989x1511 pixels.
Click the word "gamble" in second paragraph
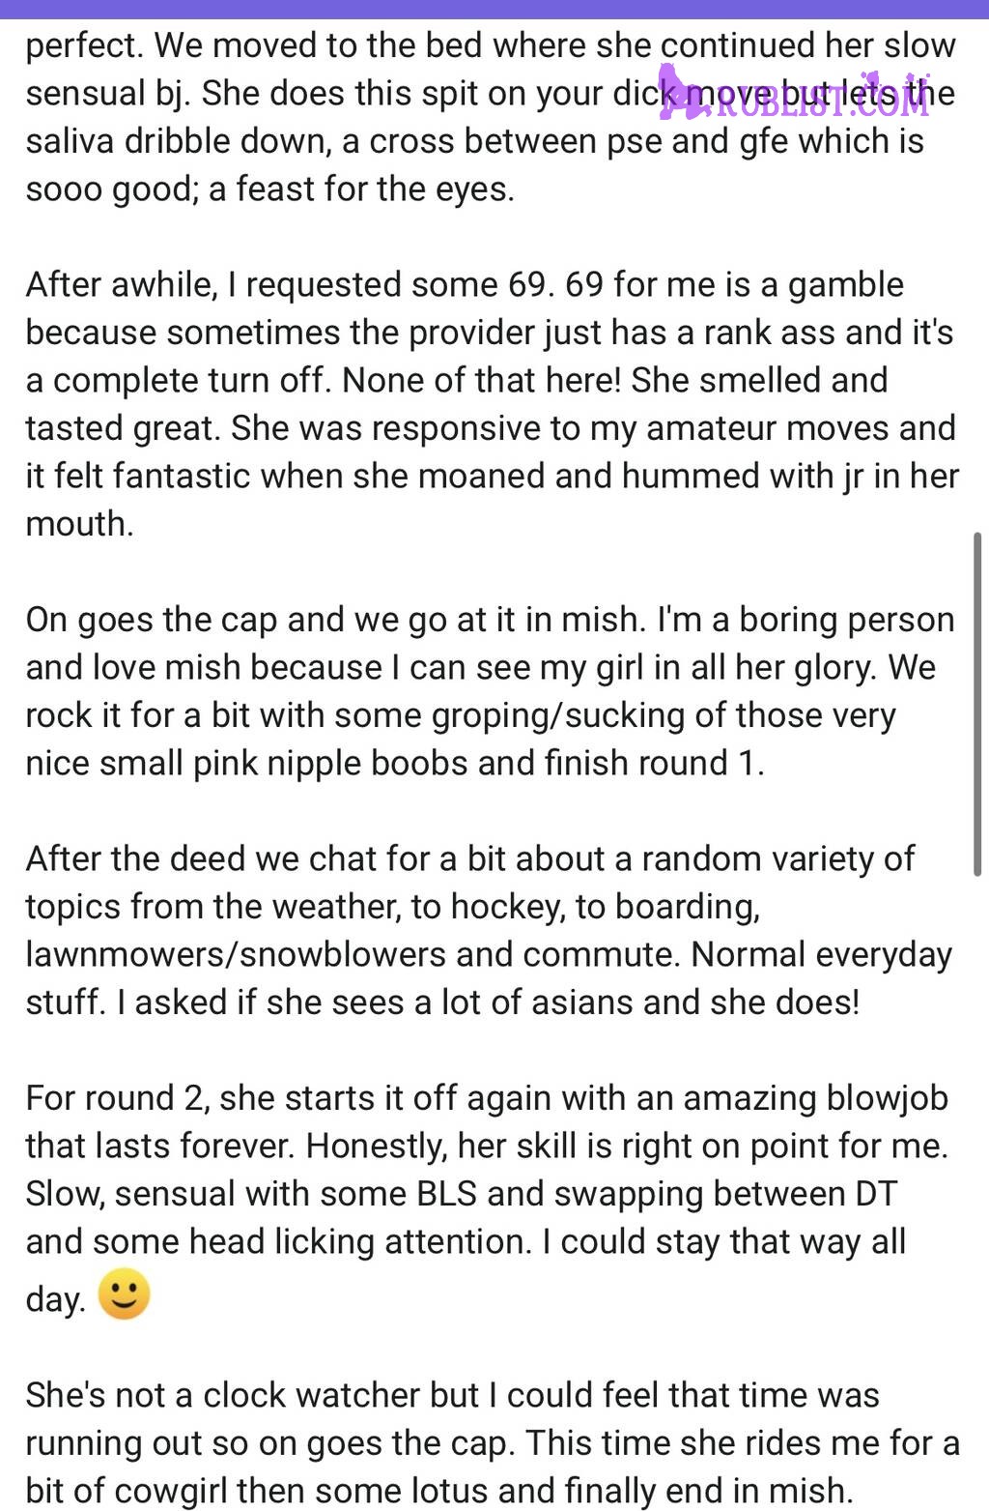point(846,285)
